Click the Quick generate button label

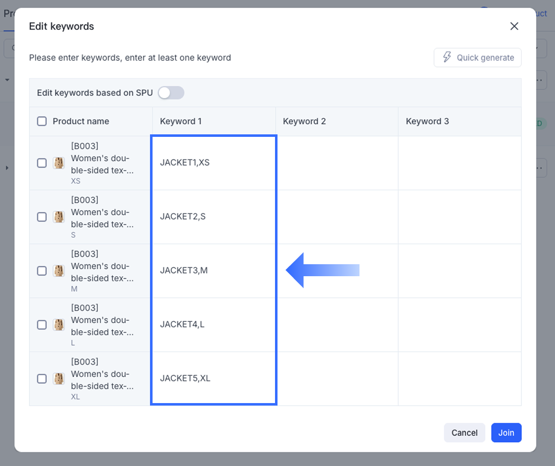[x=485, y=57]
